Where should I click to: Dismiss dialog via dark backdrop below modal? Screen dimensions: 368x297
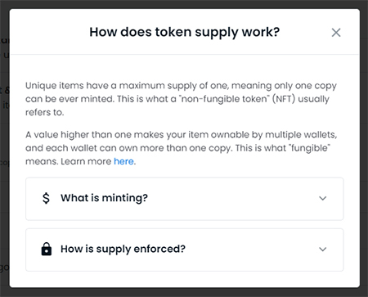[184, 292]
